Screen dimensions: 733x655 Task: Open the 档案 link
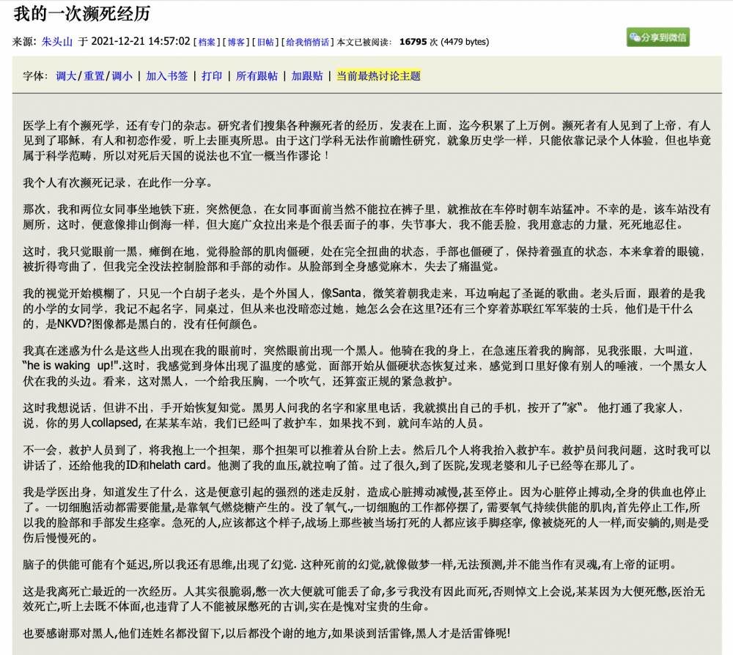click(207, 42)
